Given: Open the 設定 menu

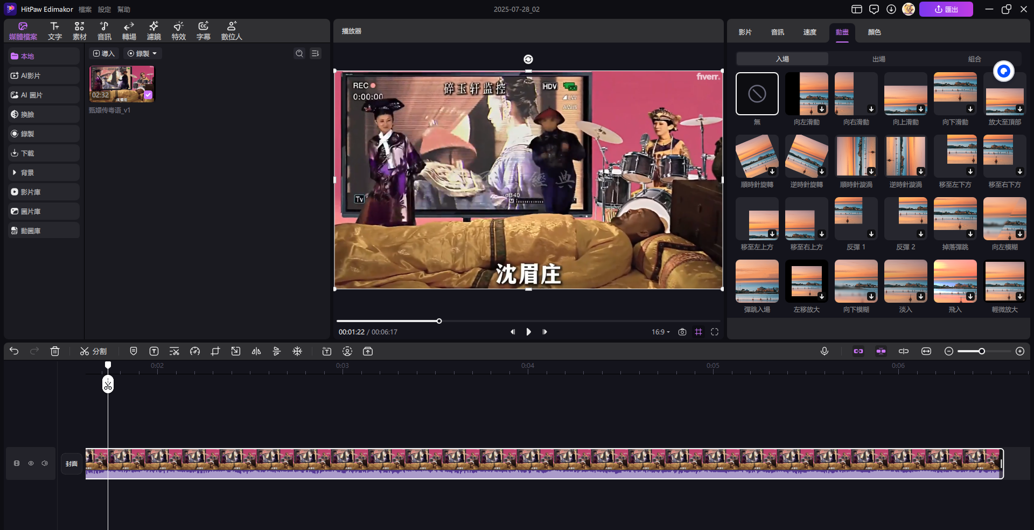Looking at the screenshot, I should coord(104,9).
